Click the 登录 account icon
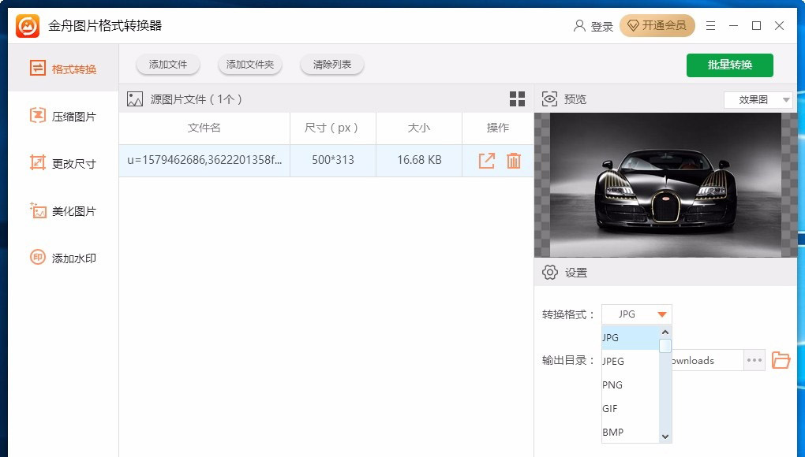 click(x=578, y=25)
